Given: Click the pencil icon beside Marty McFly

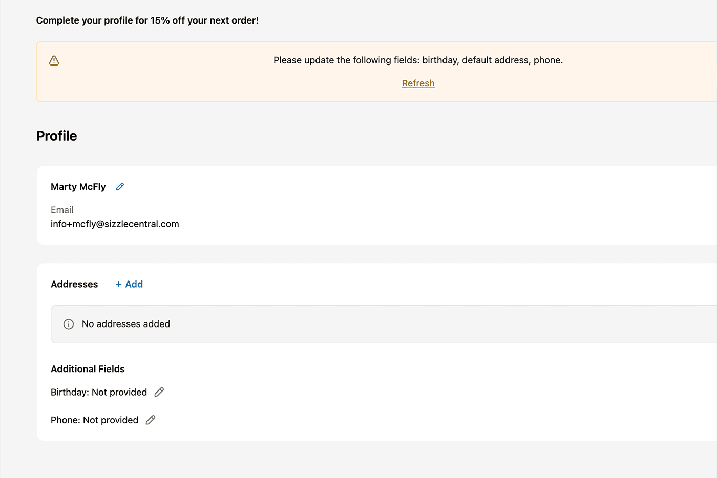Looking at the screenshot, I should pos(120,187).
